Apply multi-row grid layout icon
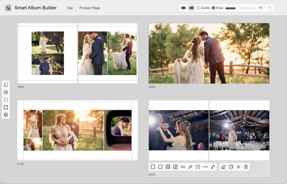Viewport: 287px width, 184px height. [x=168, y=167]
